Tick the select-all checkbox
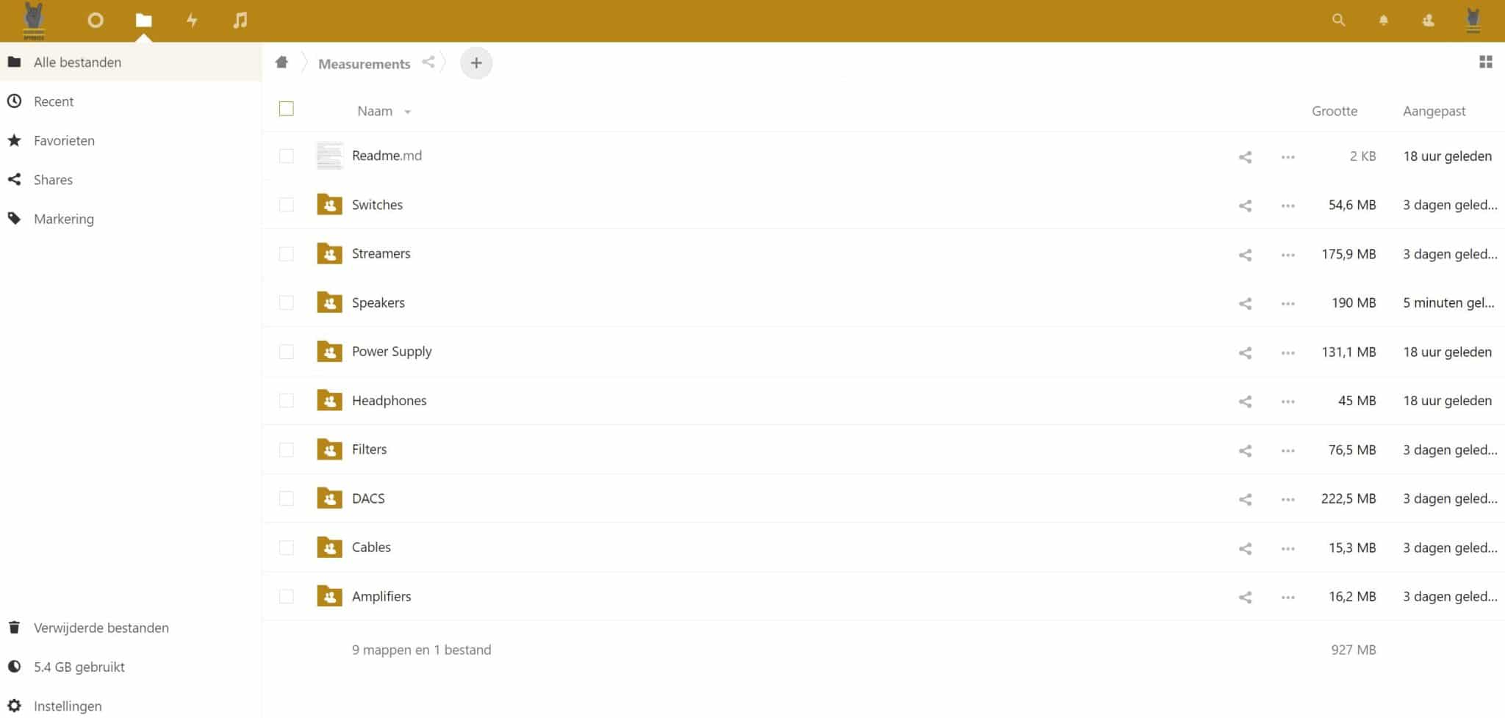Viewport: 1505px width, 718px height. [x=287, y=109]
